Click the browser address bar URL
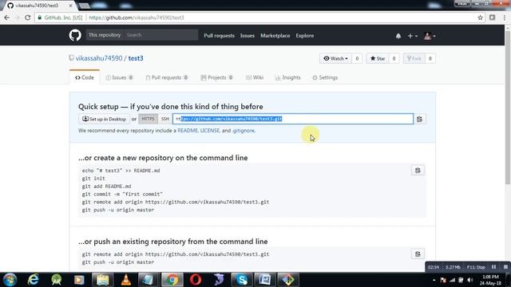This screenshot has height=287, width=511. click(137, 18)
